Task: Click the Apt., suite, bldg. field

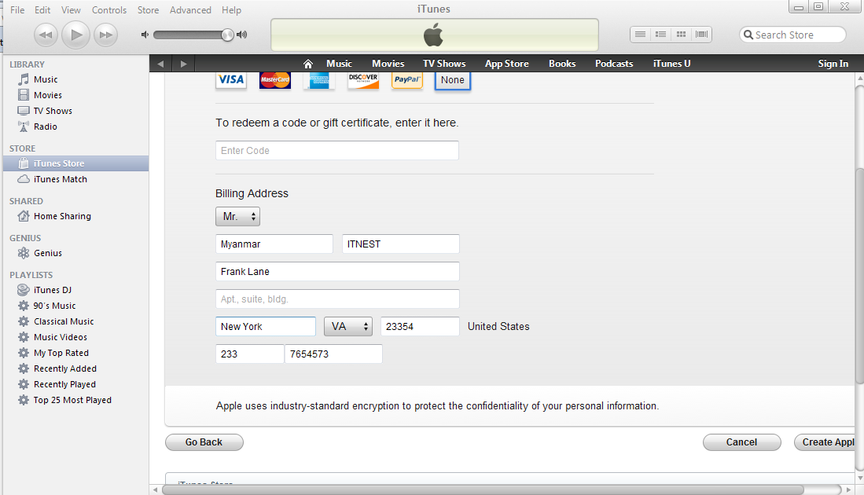Action: click(x=337, y=299)
